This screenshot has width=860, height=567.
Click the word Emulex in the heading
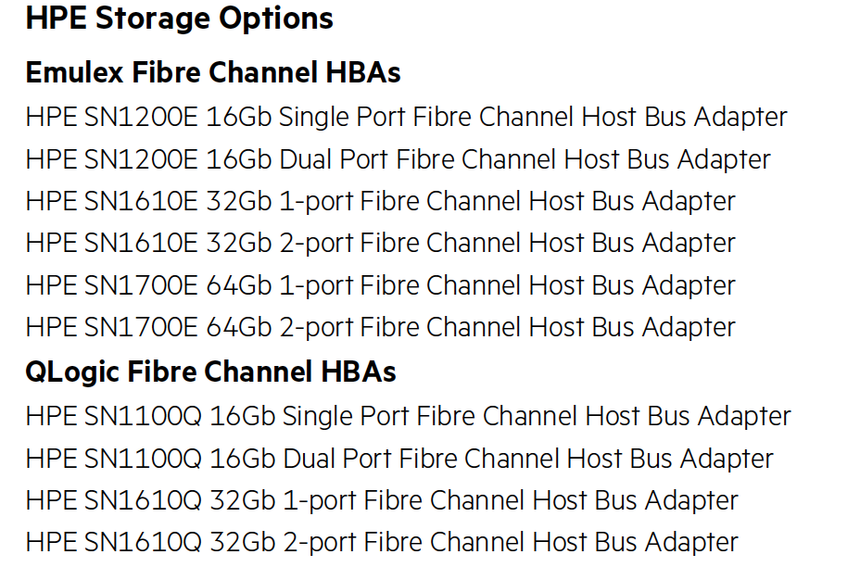pyautogui.click(x=74, y=72)
